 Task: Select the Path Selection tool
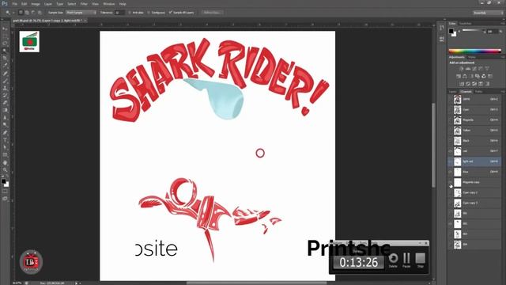pos(5,147)
